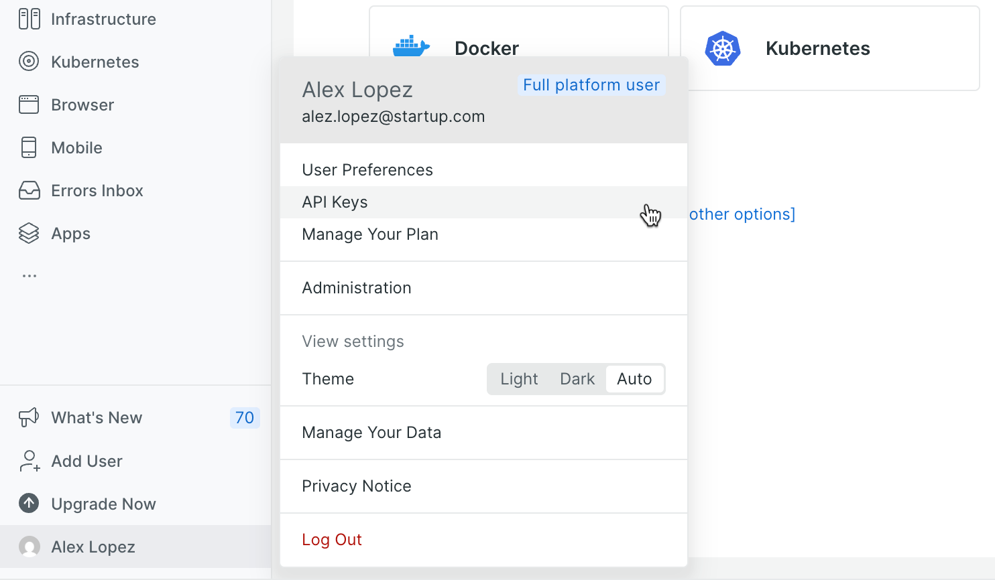Image resolution: width=995 pixels, height=580 pixels.
Task: Select the API Keys menu entry
Action: 335,202
